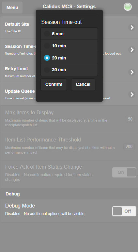This screenshot has height=252, width=138.
Task: Select the Update Queue setting row
Action: 69,94
